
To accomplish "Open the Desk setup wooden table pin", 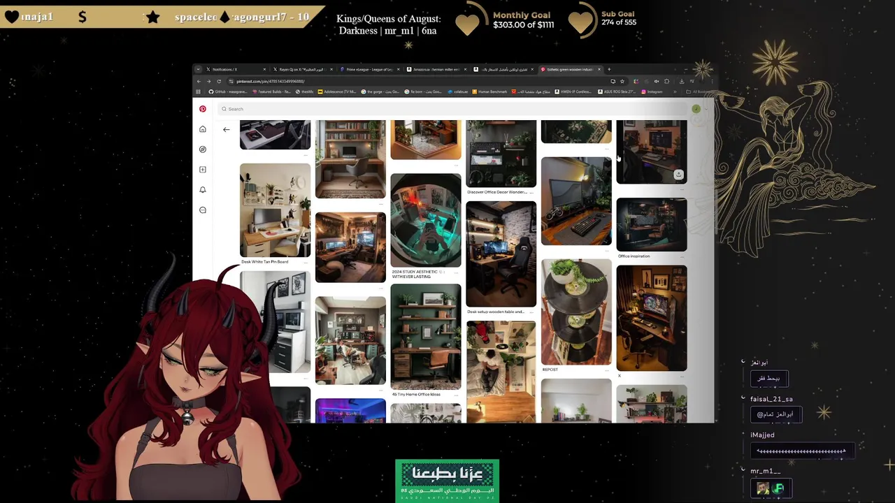I will pyautogui.click(x=501, y=254).
